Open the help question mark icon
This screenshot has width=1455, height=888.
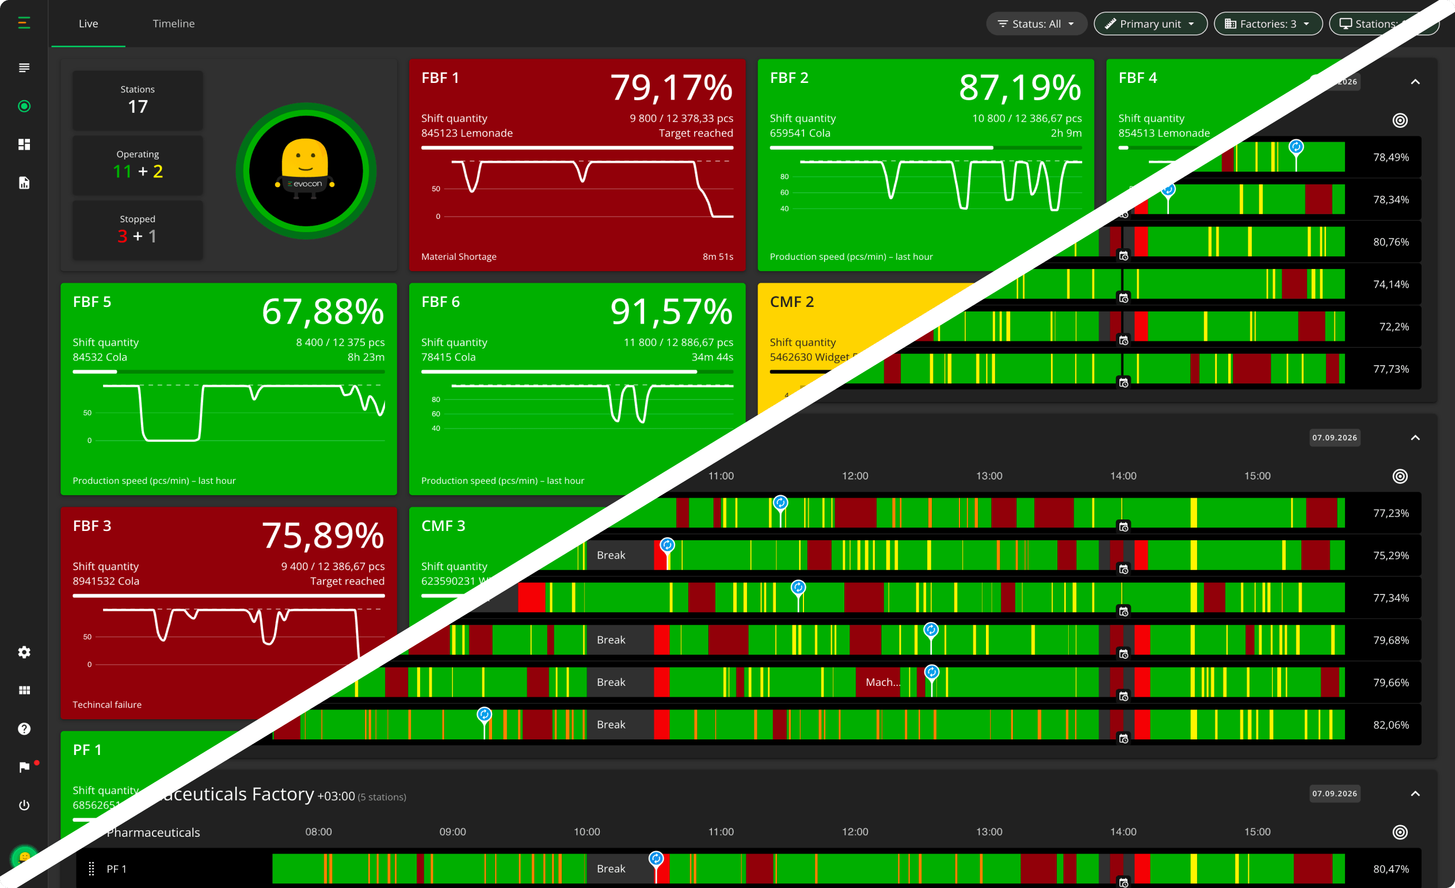(x=24, y=729)
